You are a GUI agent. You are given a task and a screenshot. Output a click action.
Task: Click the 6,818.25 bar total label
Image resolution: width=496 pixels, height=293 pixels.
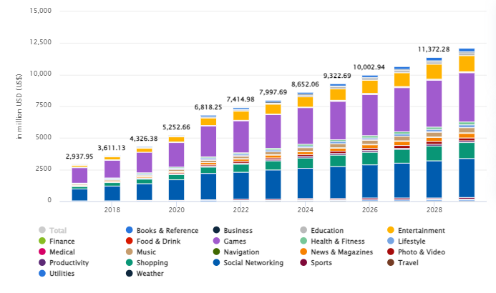(208, 107)
